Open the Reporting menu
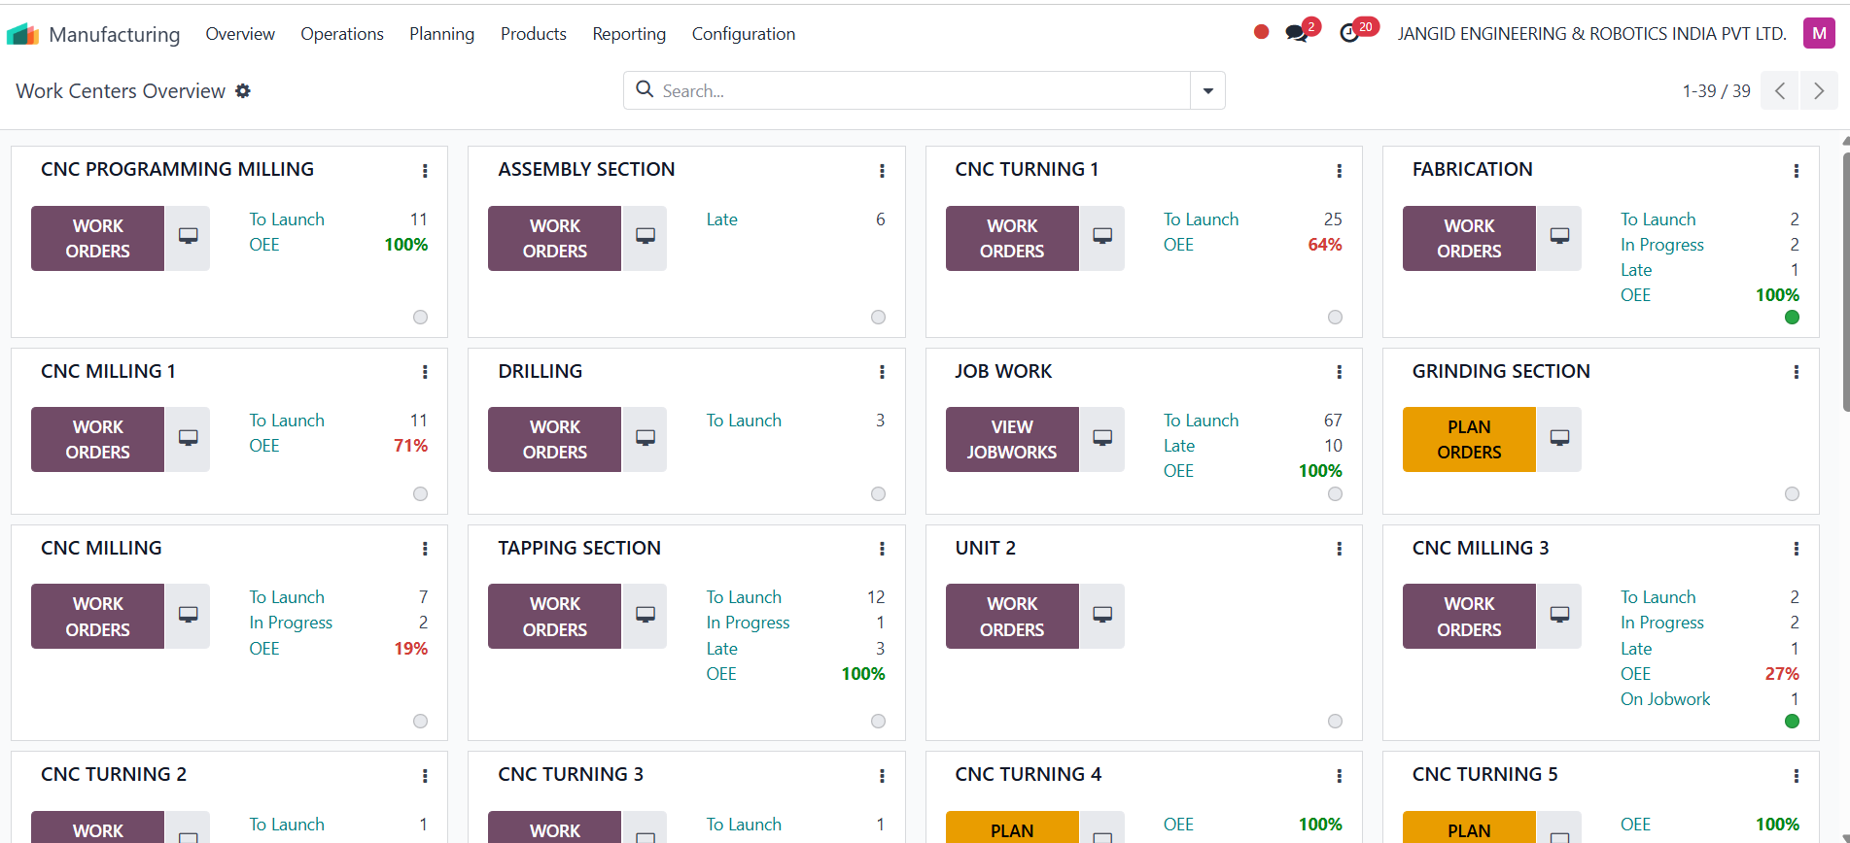The height and width of the screenshot is (843, 1850). (x=629, y=34)
